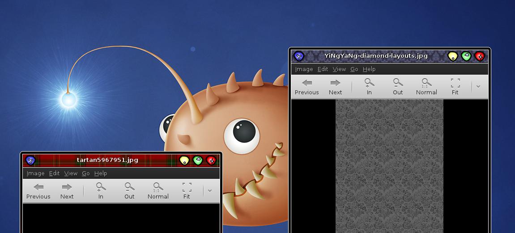This screenshot has height=233, width=515.
Task: Zoom Out on YiNgYaNg-diamond-layouts.jpg
Action: [398, 87]
